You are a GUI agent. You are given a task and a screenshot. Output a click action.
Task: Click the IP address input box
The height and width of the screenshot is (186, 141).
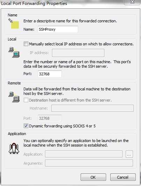78,53
